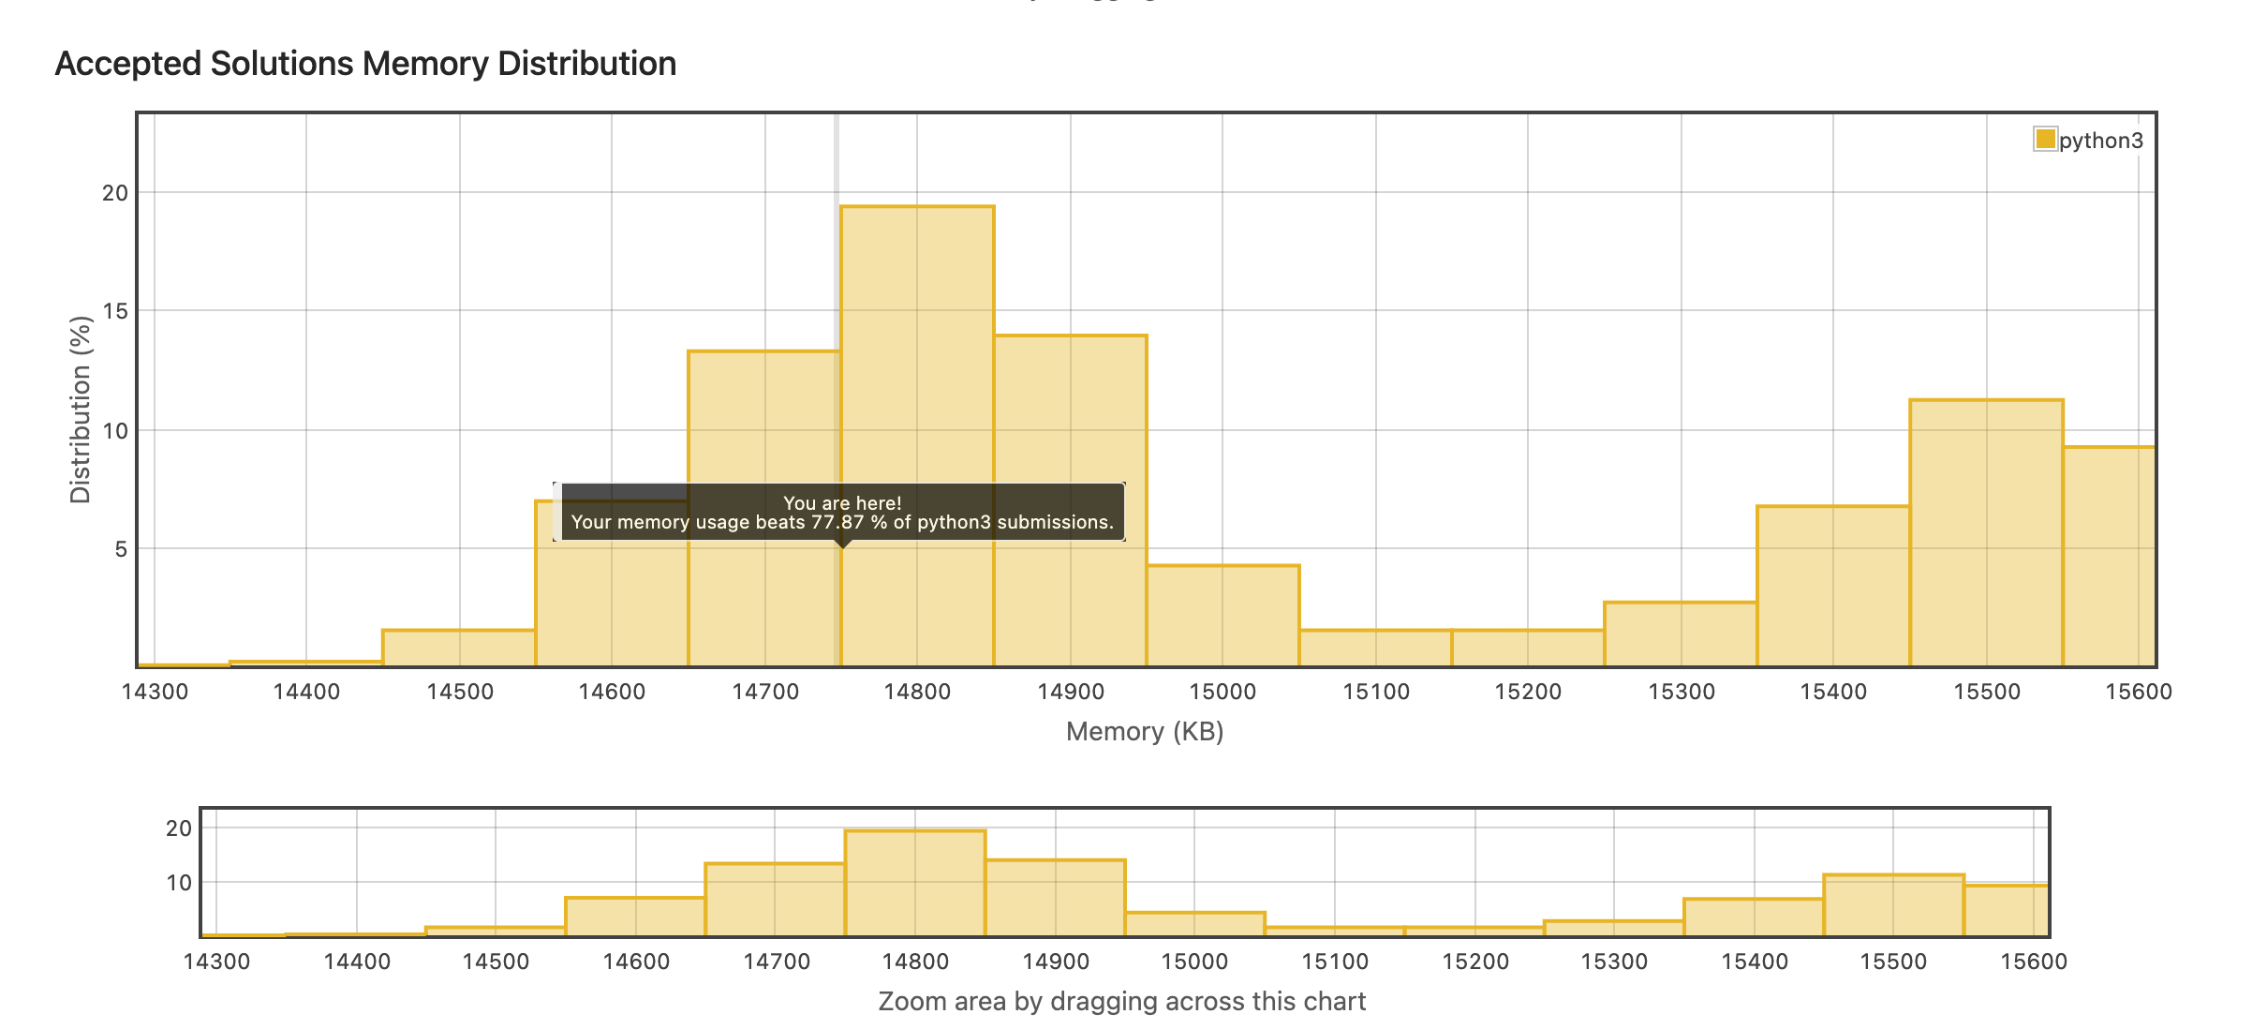
Task: Click the main chart bar centered at 15300
Action: pyautogui.click(x=1681, y=634)
